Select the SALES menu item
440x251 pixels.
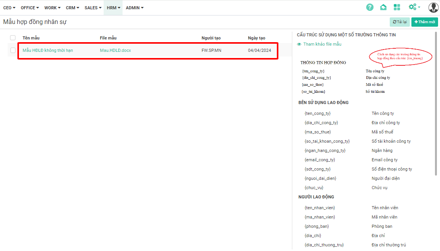(93, 8)
